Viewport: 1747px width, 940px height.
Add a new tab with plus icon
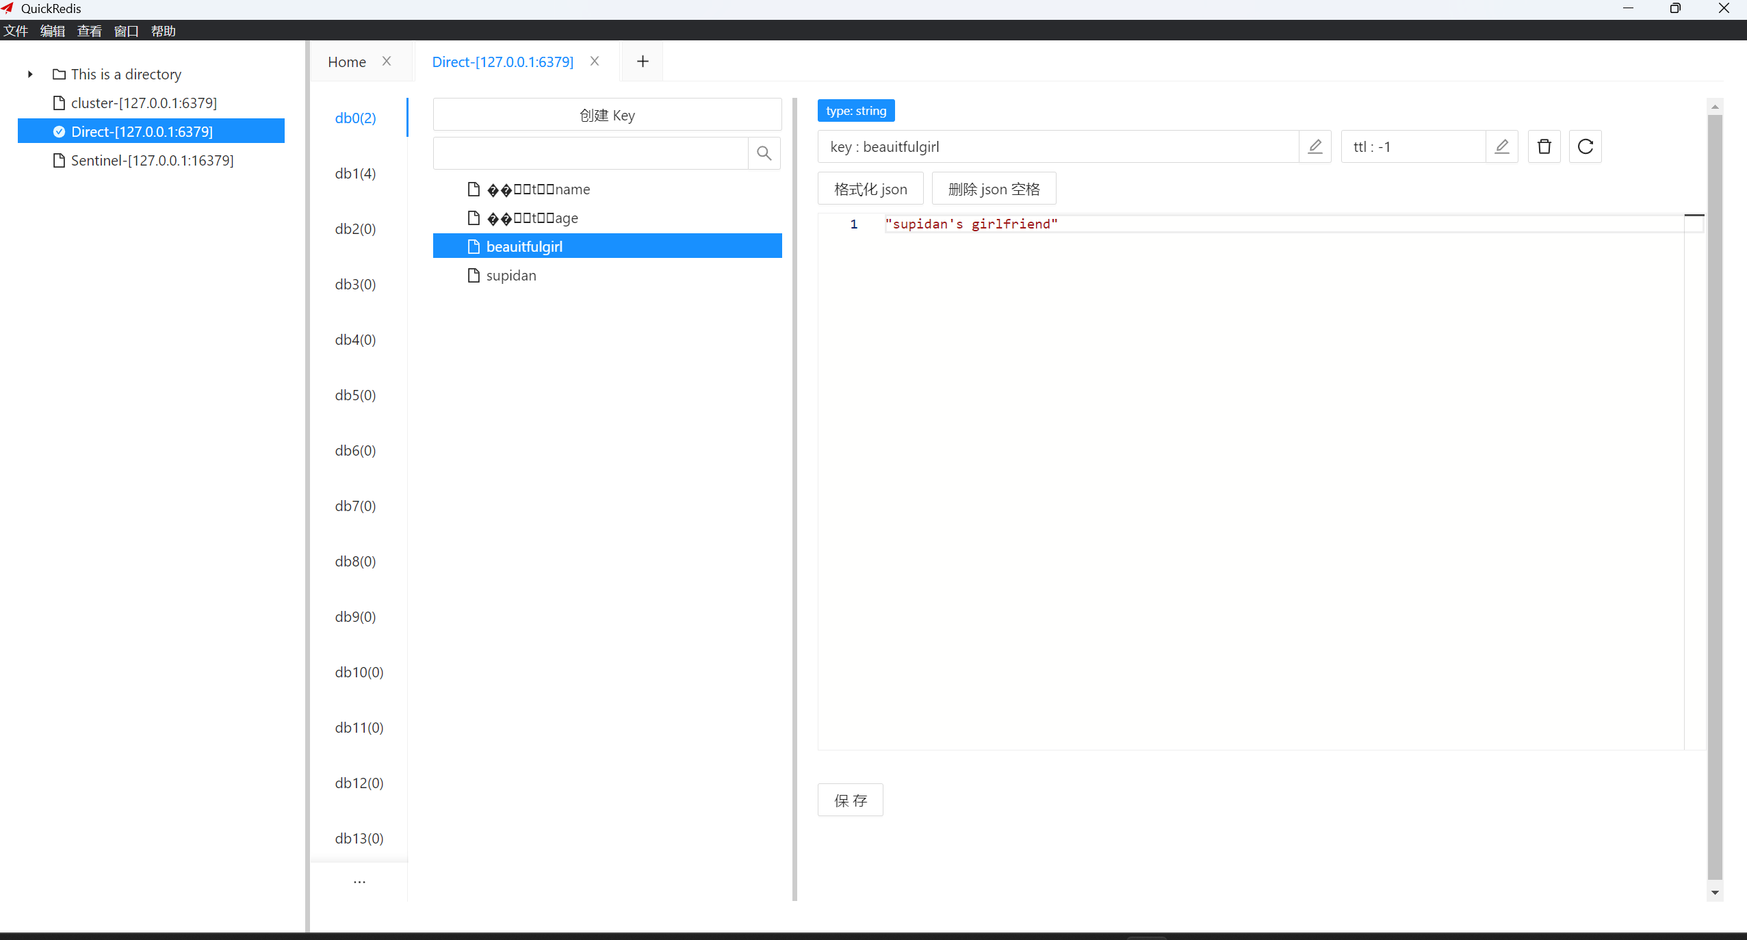[x=642, y=62]
